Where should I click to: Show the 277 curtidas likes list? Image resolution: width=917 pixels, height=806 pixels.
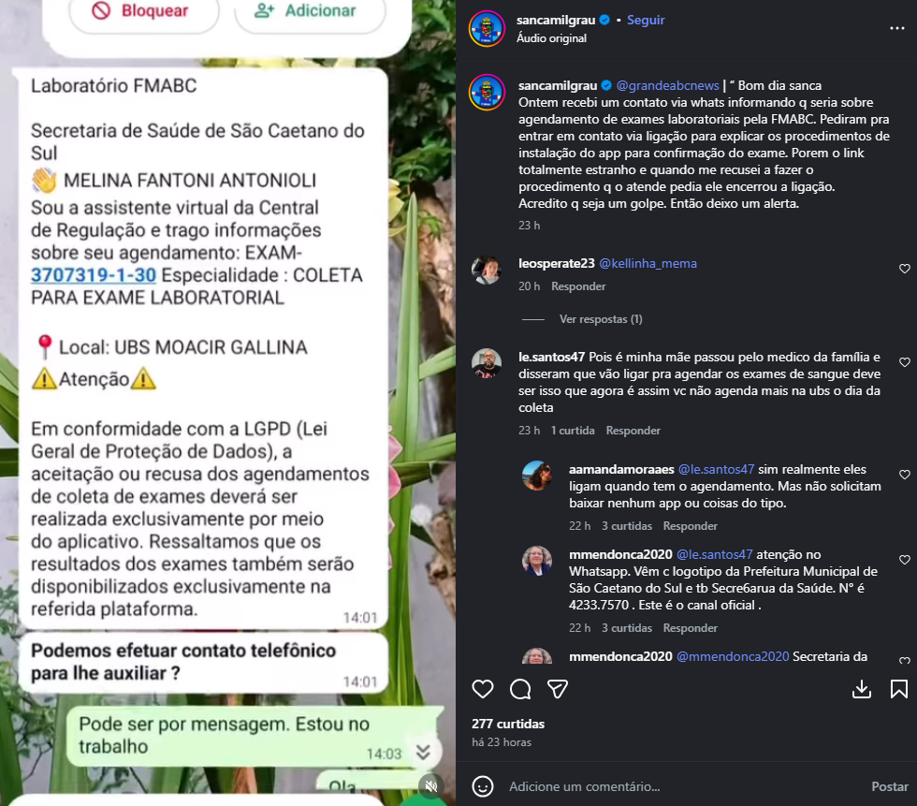point(507,725)
